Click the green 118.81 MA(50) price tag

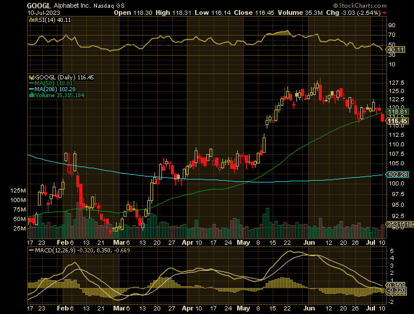tap(397, 111)
